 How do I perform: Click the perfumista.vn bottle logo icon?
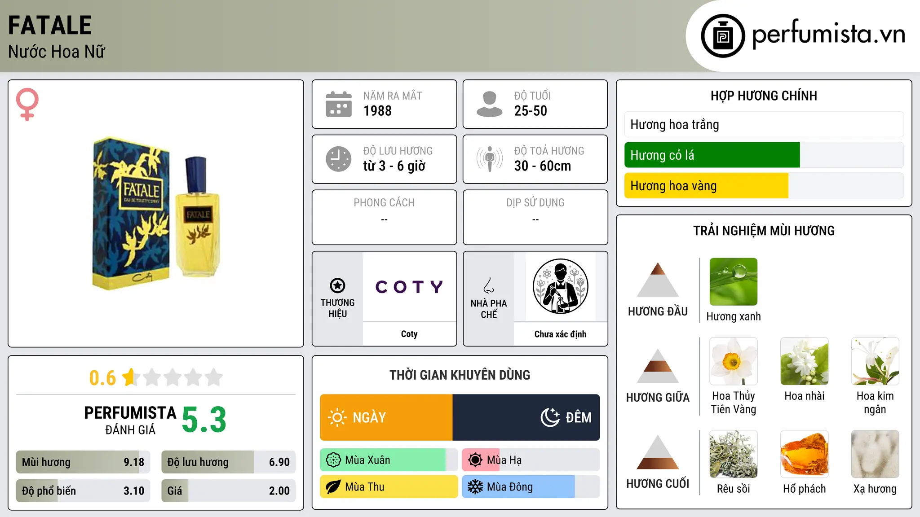point(723,36)
